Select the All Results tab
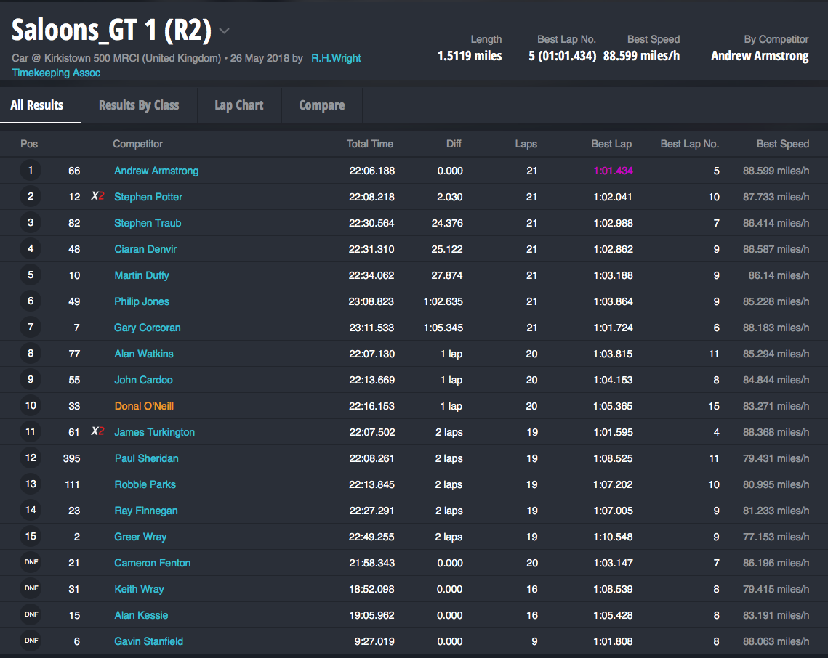 pos(37,105)
